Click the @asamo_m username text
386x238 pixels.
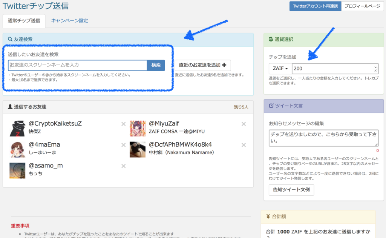46,166
